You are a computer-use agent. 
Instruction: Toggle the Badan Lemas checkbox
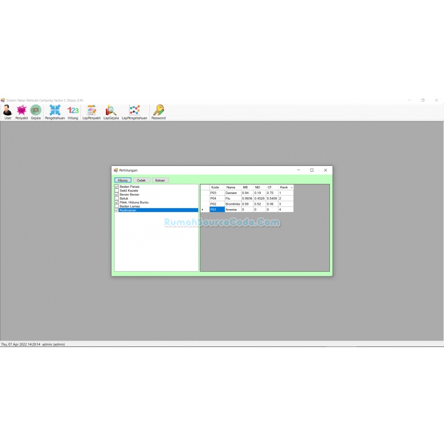[116, 206]
